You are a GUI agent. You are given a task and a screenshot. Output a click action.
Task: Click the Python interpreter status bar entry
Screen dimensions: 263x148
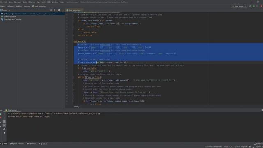259,147
